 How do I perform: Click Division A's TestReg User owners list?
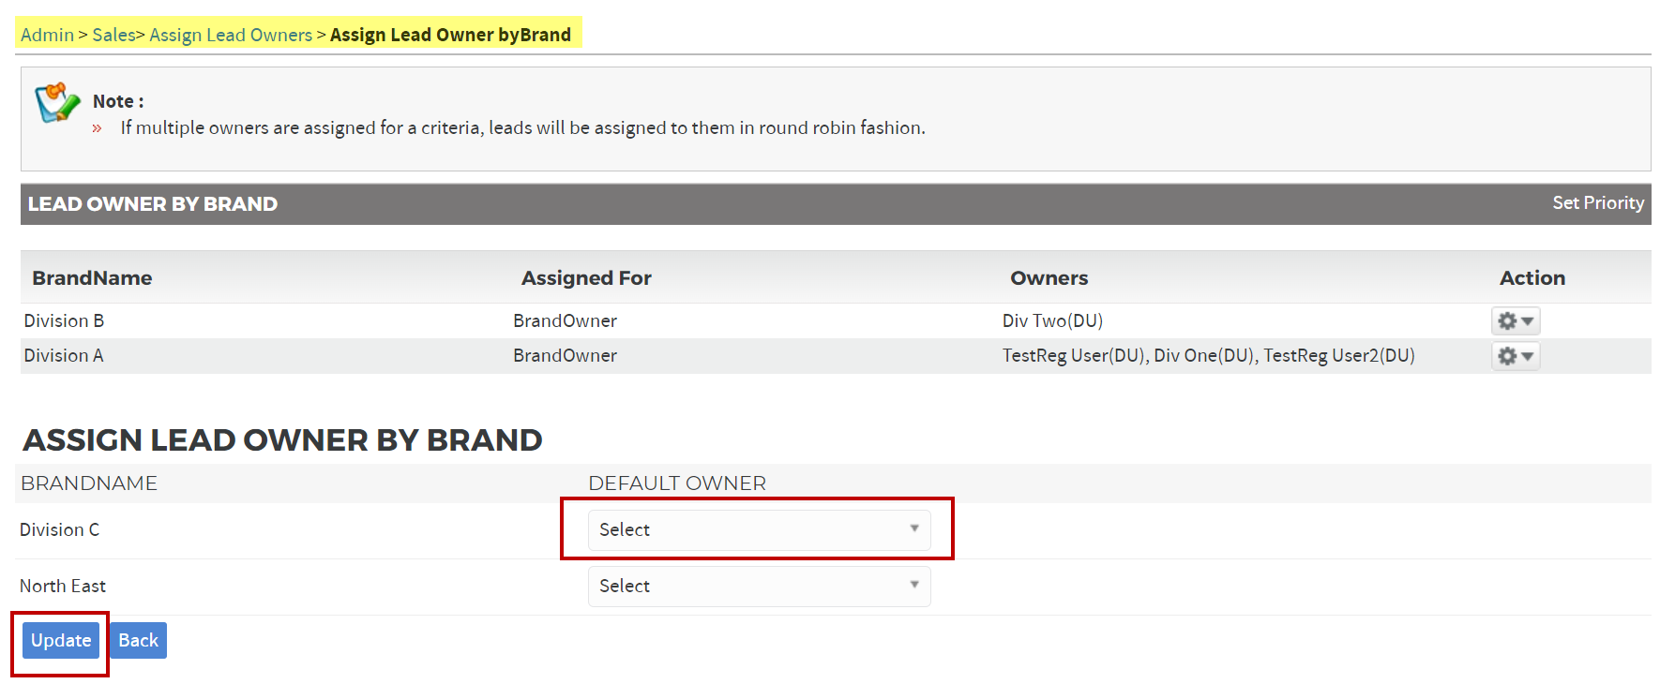1208,356
